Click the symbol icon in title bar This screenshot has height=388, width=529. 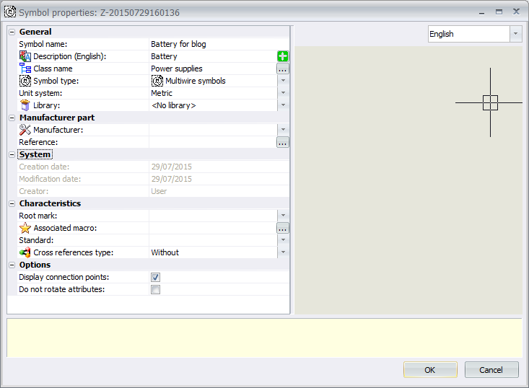coord(10,12)
